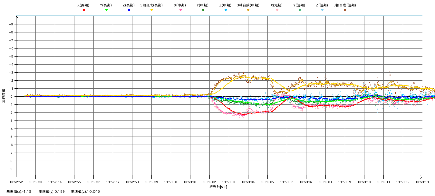The image size is (435, 196).
Task: Click the red X(長期) legend dot
Action: 84,10
